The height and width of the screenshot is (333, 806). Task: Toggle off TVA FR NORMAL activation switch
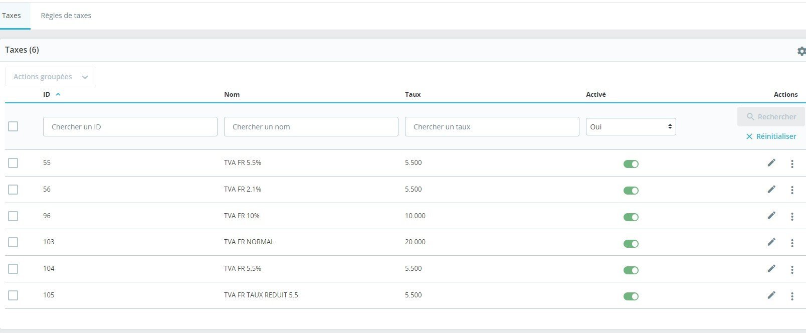[x=631, y=244]
